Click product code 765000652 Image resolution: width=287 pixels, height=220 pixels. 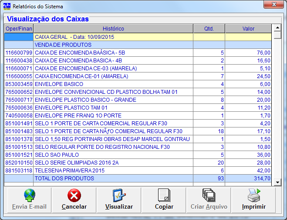[x=19, y=92]
